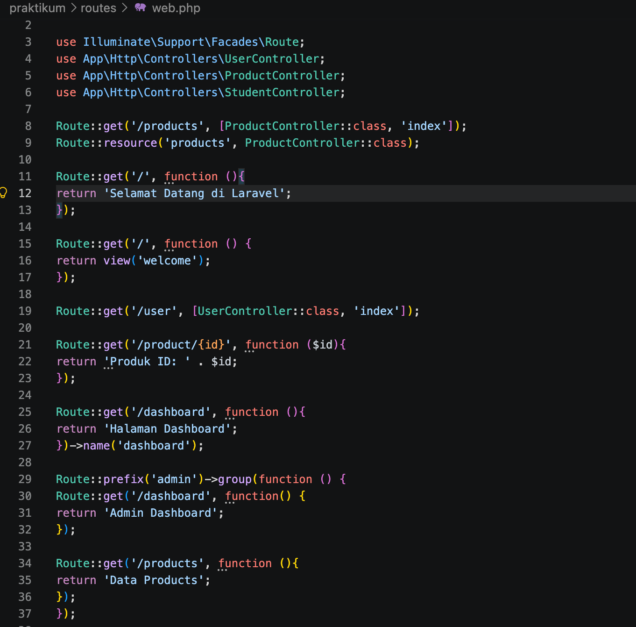
Task: Click the '/user' route path string
Action: [x=154, y=311]
